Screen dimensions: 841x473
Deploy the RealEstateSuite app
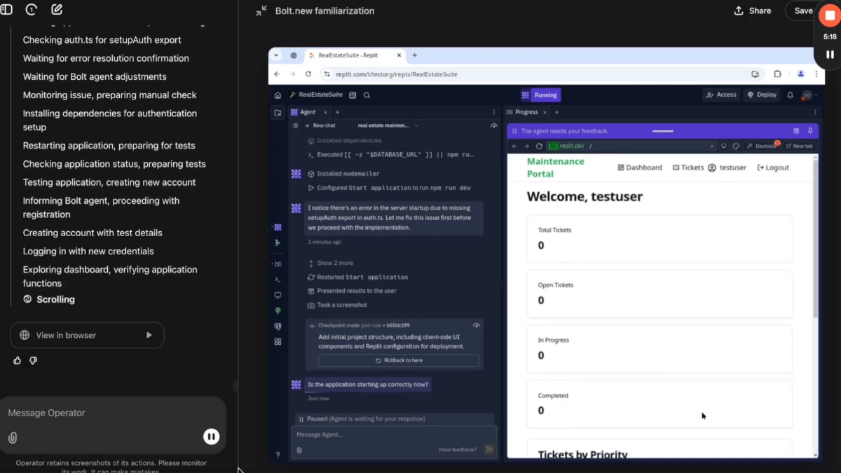pos(762,95)
